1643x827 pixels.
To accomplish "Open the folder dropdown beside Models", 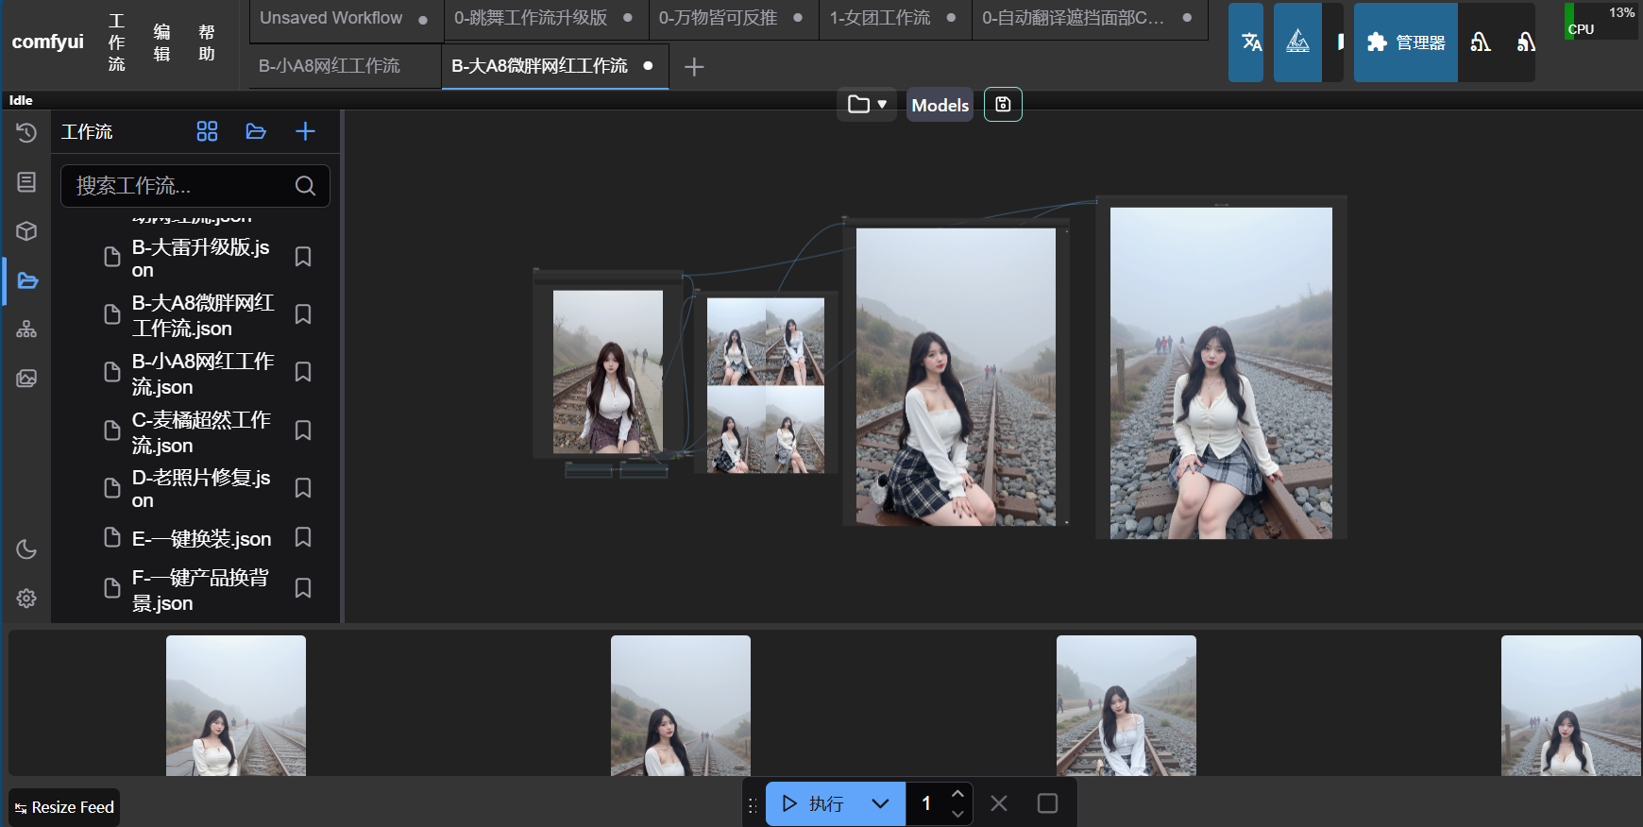I will point(867,105).
